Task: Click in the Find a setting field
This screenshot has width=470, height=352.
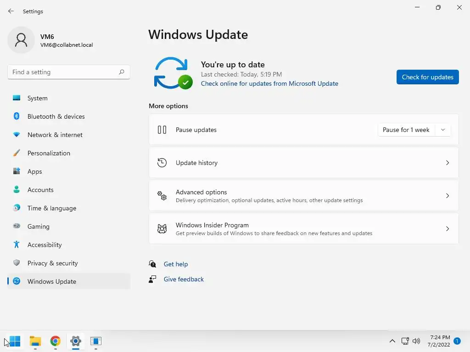Action: coord(69,72)
